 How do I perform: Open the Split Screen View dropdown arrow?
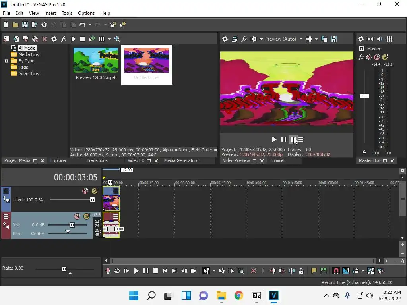[261, 39]
